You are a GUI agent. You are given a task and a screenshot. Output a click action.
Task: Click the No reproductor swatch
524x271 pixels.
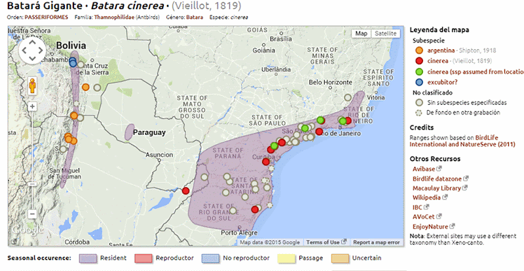(x=210, y=259)
